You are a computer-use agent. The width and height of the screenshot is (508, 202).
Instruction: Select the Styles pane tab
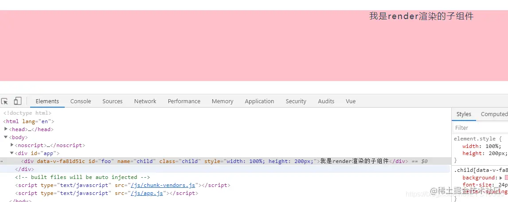tap(464, 114)
